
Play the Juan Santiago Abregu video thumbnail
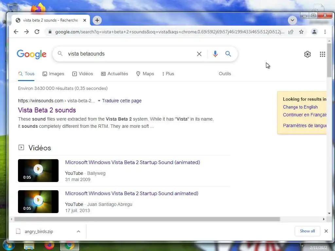pos(38,201)
